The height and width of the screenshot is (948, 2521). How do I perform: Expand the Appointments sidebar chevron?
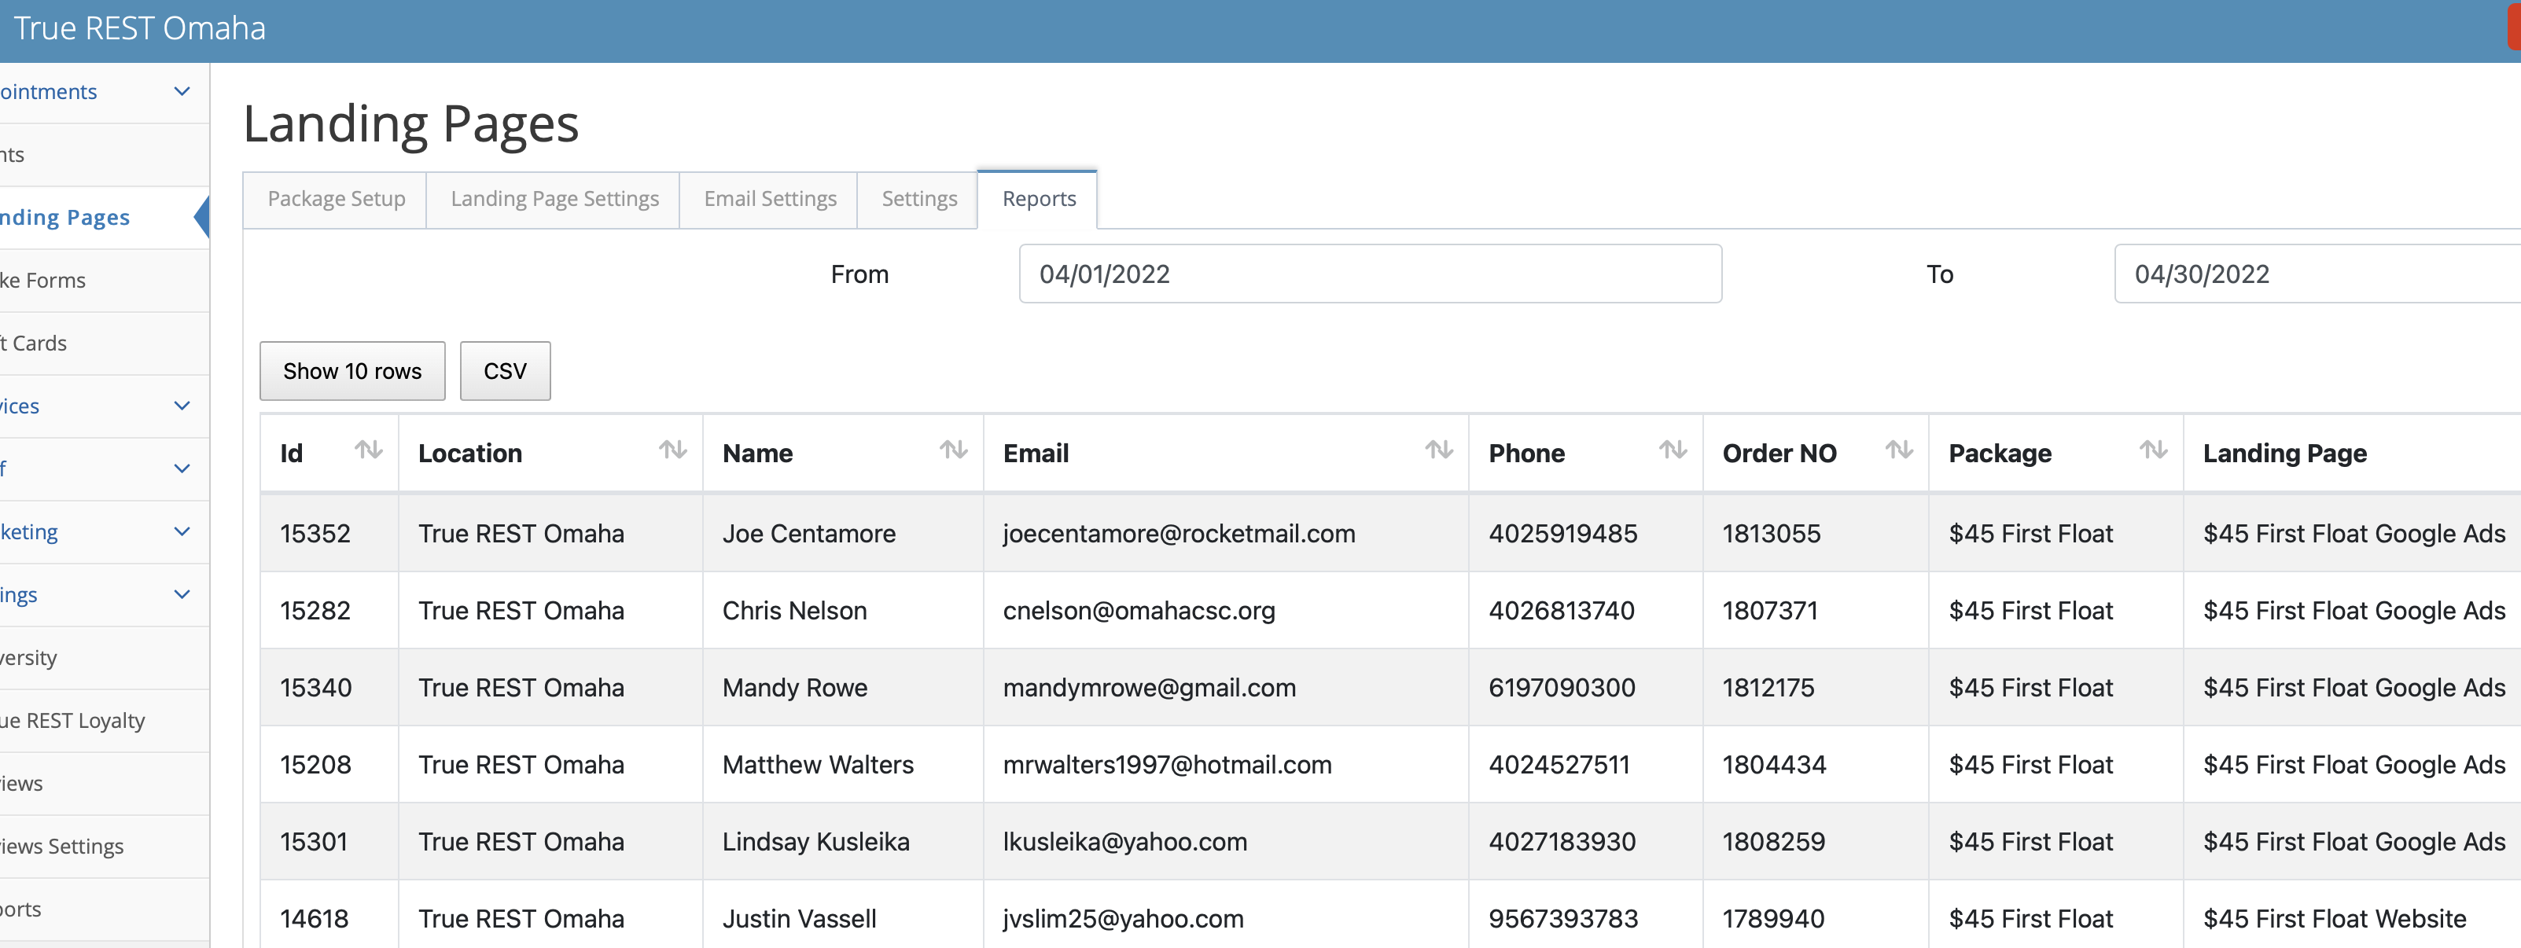182,92
